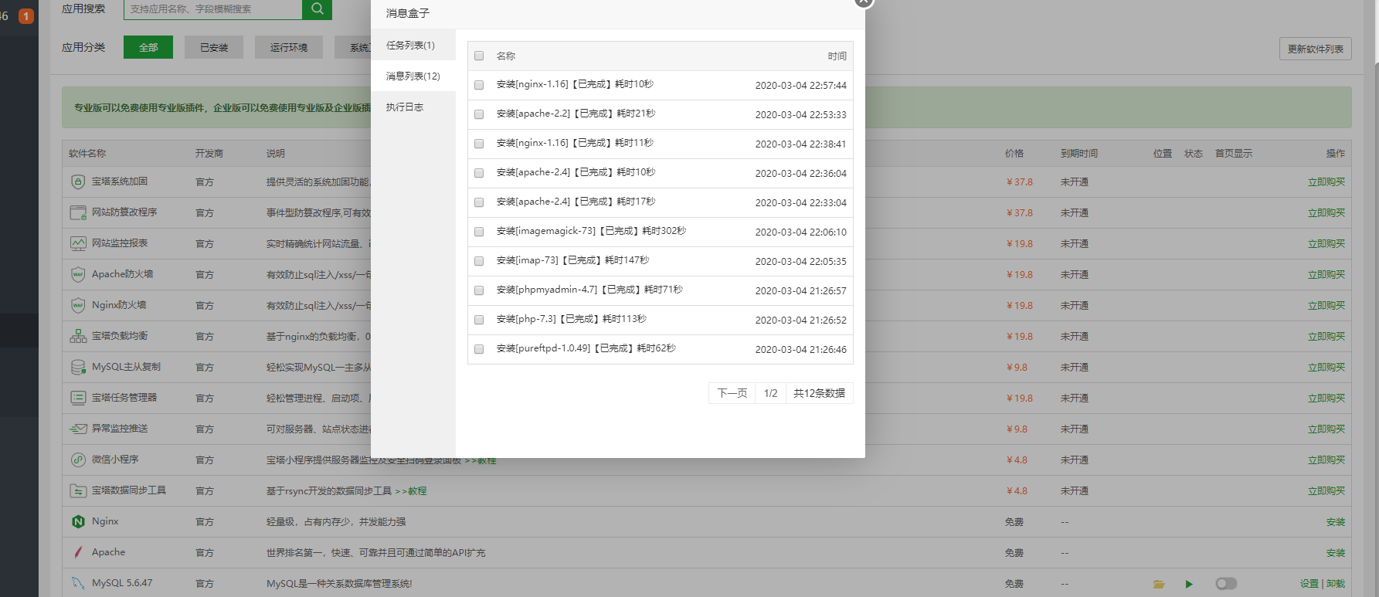The image size is (1379, 597).
Task: Check the pureftpd-1.0.49 install message
Action: pyautogui.click(x=479, y=349)
